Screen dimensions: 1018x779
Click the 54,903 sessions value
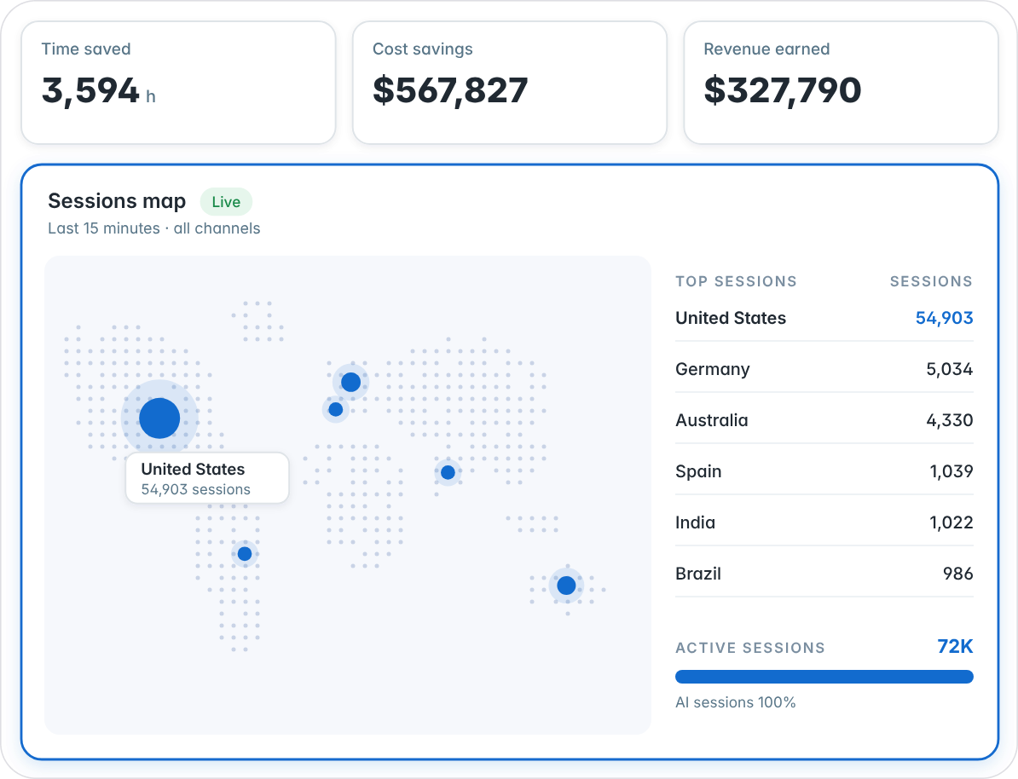pos(944,318)
